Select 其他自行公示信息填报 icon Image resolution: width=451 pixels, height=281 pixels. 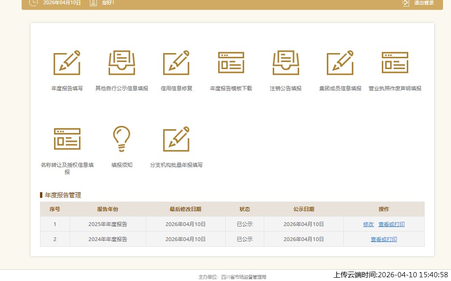(x=121, y=62)
